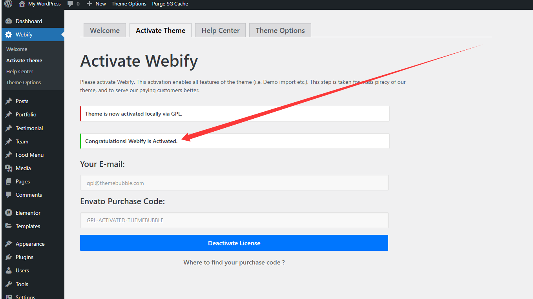The height and width of the screenshot is (299, 533).
Task: Click the Elementor logo icon
Action: click(x=9, y=213)
